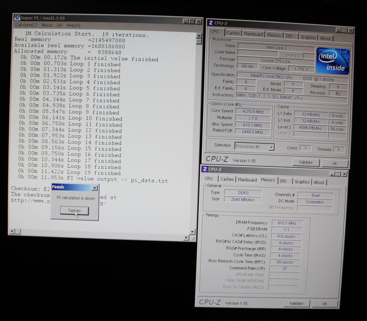Click the Multiplier value x 7.0
Viewport: 367px width, 321px height.
pyautogui.click(x=253, y=118)
